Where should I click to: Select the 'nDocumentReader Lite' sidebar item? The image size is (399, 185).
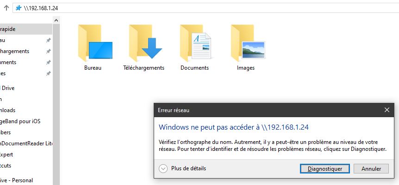pos(26,143)
